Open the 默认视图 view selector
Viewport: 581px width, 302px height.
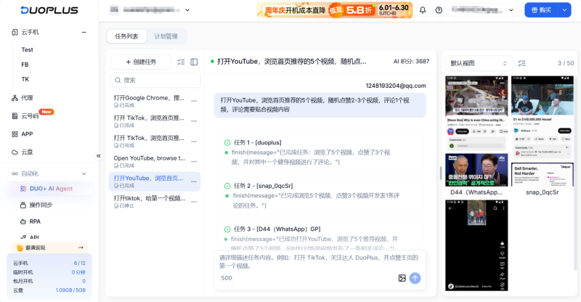479,63
